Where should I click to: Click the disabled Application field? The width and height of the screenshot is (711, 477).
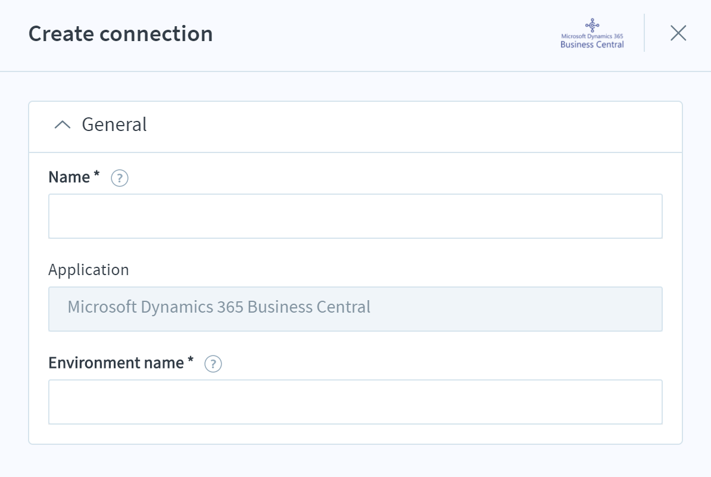pyautogui.click(x=355, y=309)
